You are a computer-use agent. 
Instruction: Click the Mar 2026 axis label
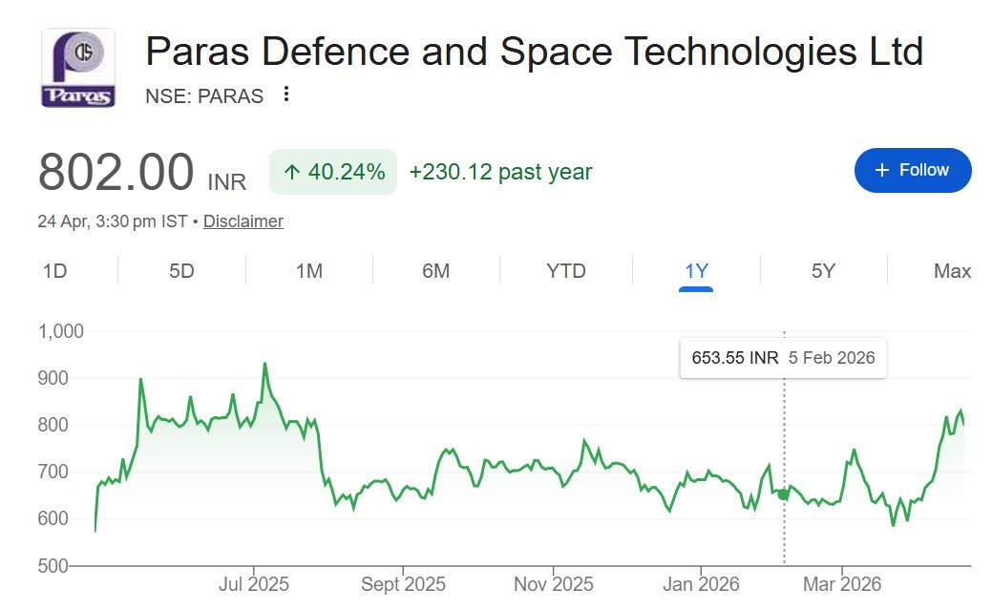coord(842,584)
